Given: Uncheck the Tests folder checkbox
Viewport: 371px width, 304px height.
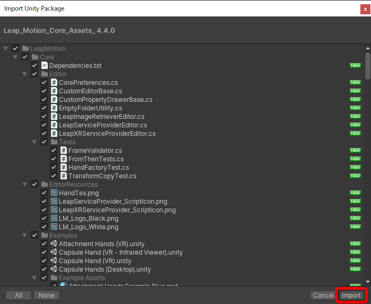Looking at the screenshot, I should click(44, 142).
